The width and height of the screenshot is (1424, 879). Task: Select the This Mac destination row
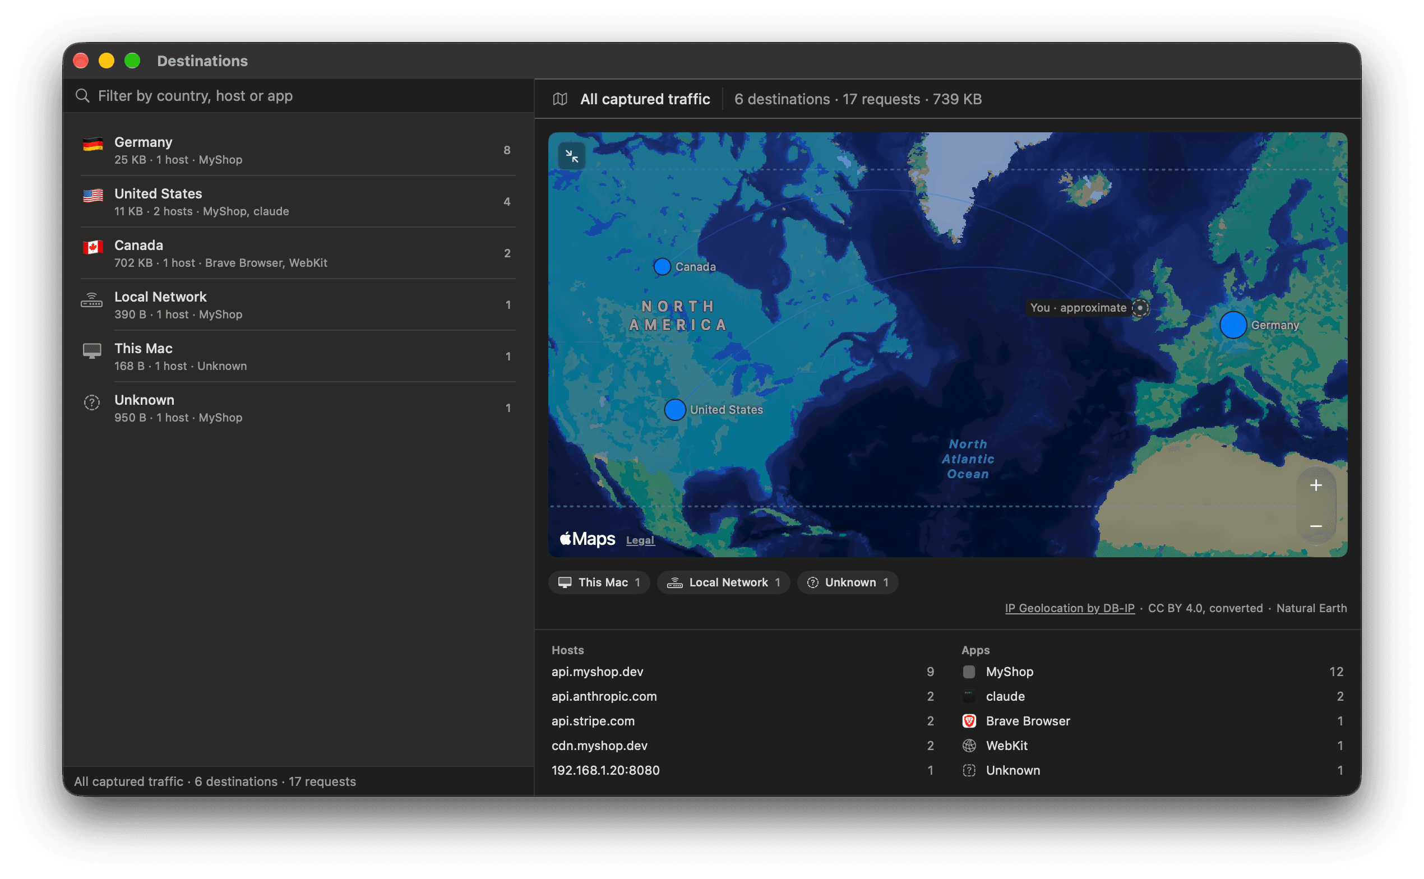298,357
